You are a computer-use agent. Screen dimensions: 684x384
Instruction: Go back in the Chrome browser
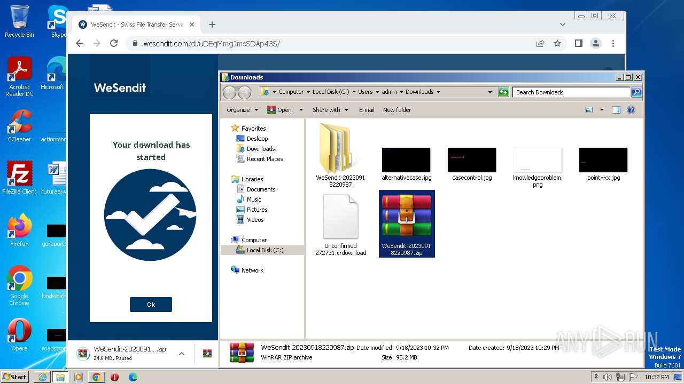[x=80, y=43]
